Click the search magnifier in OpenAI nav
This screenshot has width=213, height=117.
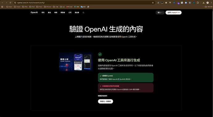[83, 13]
